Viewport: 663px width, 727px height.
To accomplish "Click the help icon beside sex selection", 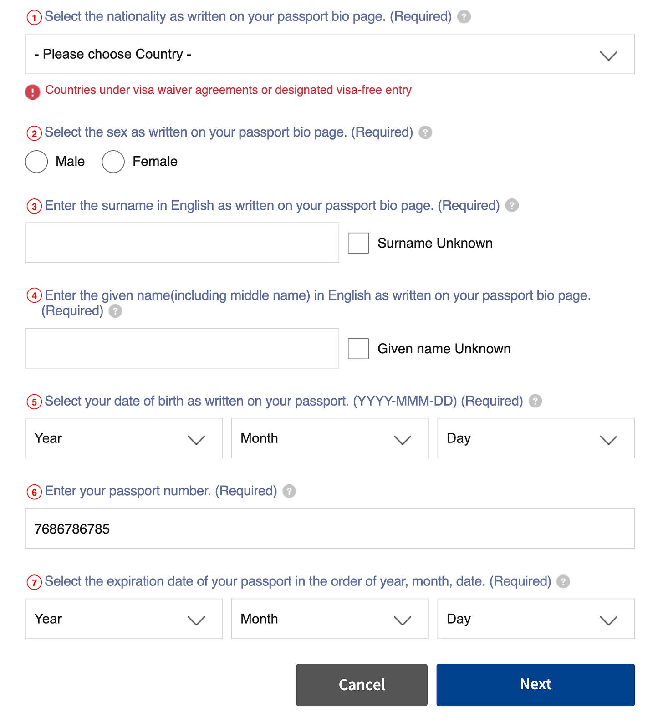I will [425, 133].
